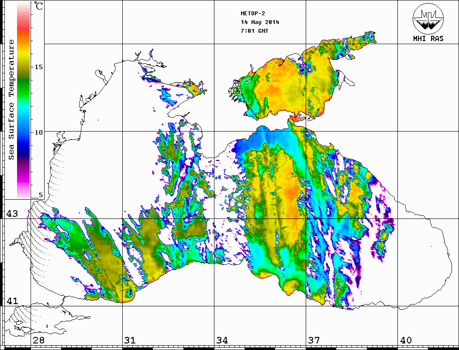Click the 5 tick label on legend
The image size is (459, 350).
coord(41,195)
